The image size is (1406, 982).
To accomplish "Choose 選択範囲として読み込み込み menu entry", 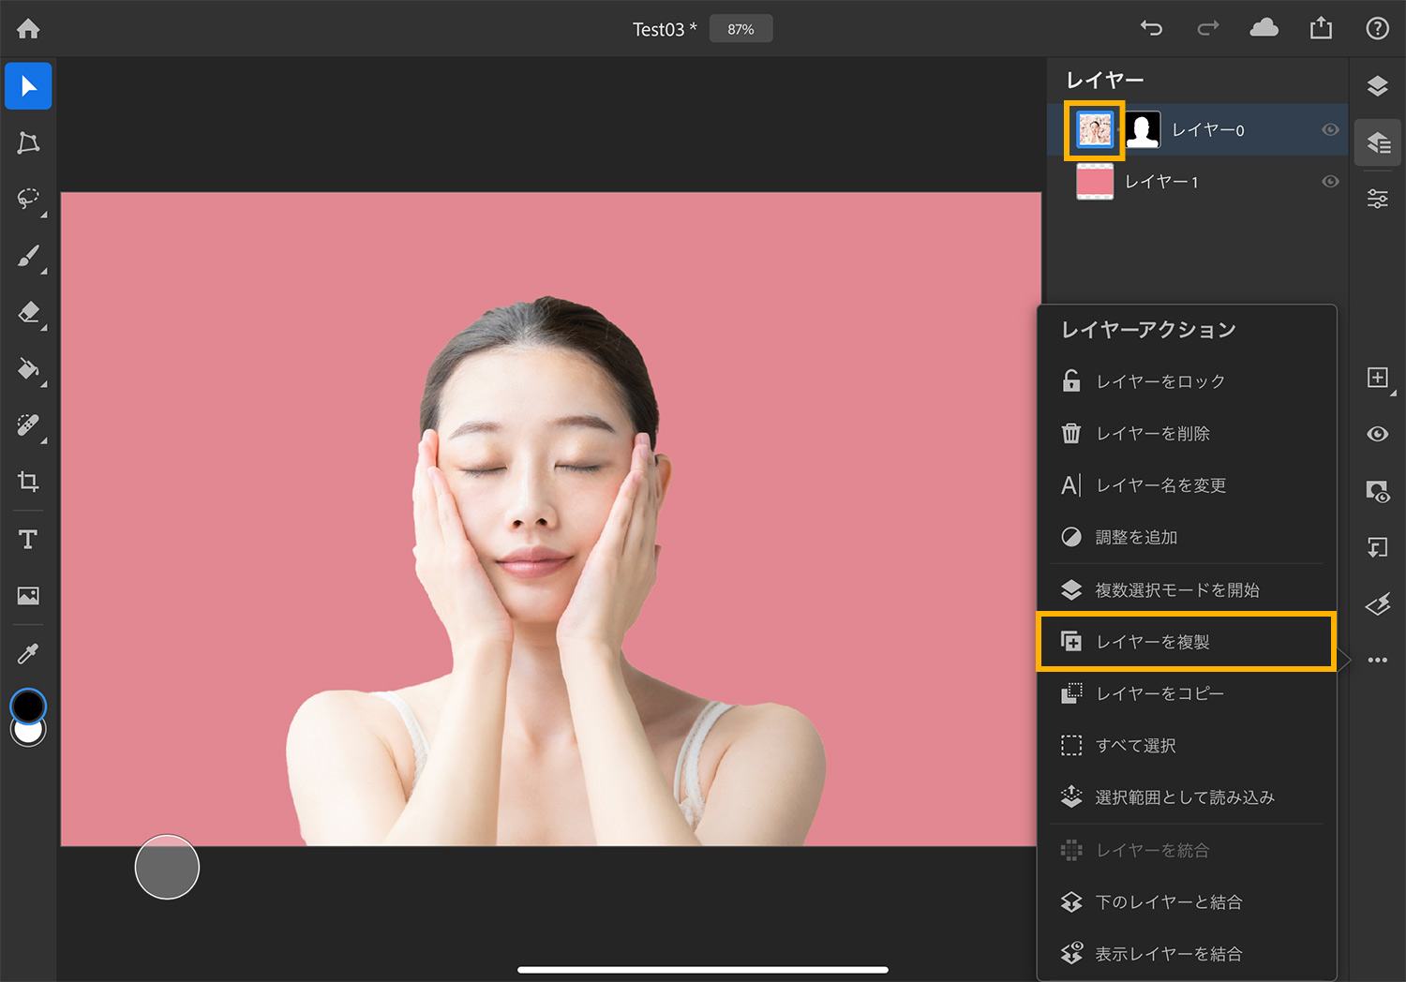I will tap(1187, 797).
